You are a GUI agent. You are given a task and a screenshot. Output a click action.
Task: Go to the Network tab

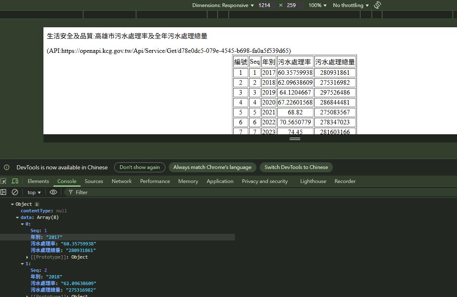(122, 181)
